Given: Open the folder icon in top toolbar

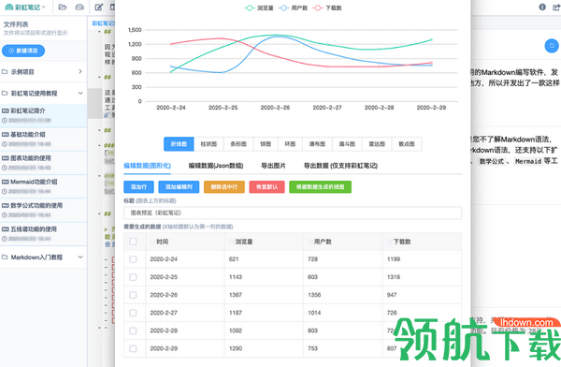Looking at the screenshot, I should 63,7.
